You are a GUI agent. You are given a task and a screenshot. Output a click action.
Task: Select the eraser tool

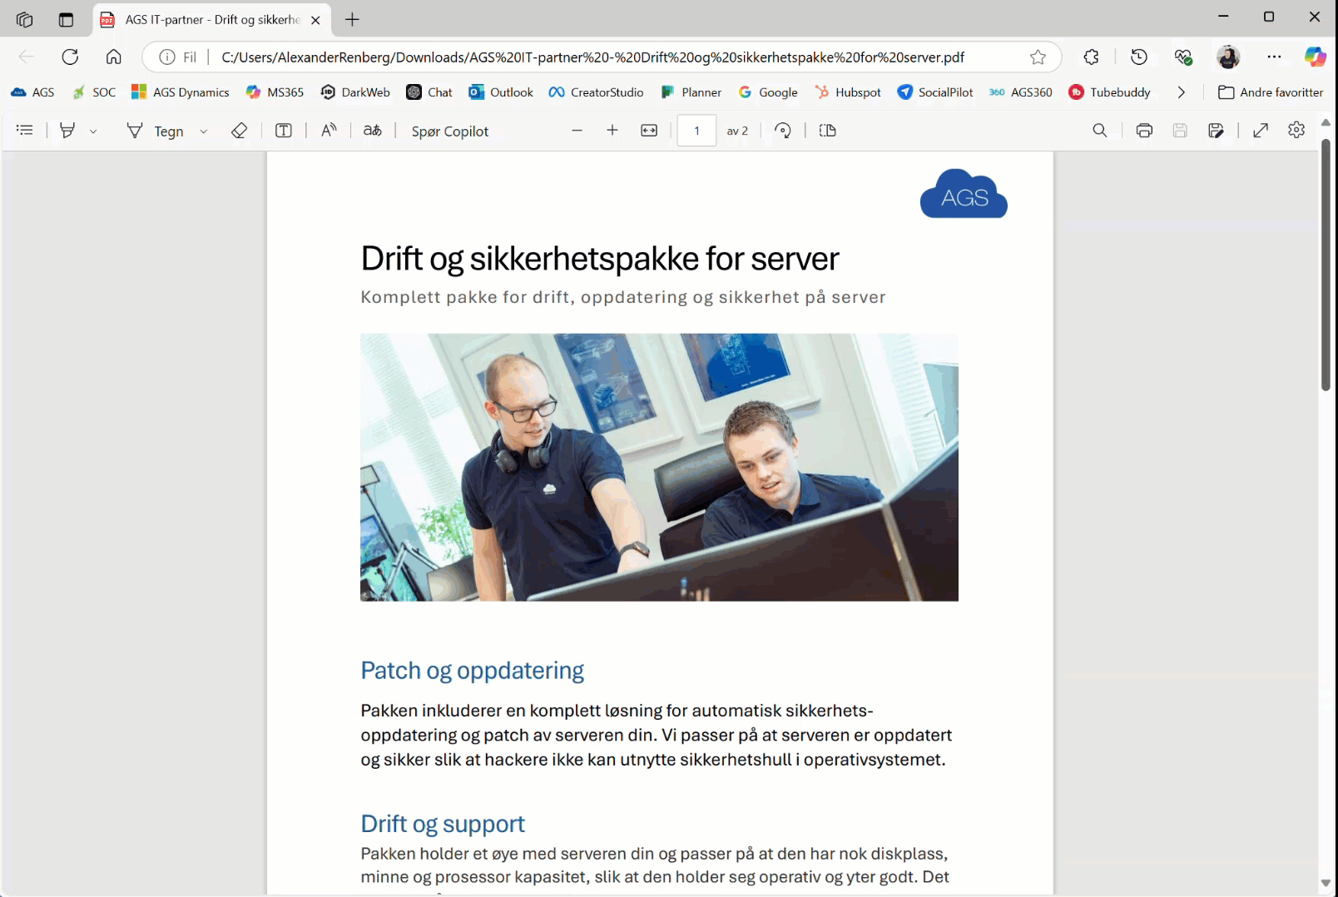point(240,131)
